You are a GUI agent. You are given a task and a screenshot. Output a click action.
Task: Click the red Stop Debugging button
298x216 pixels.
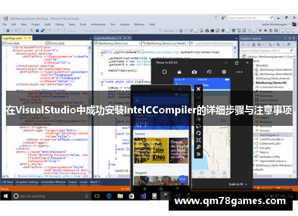[265, 30]
